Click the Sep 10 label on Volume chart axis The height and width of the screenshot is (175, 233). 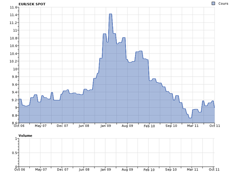171,169
